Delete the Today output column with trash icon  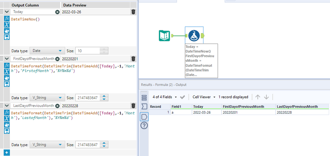click(x=133, y=12)
